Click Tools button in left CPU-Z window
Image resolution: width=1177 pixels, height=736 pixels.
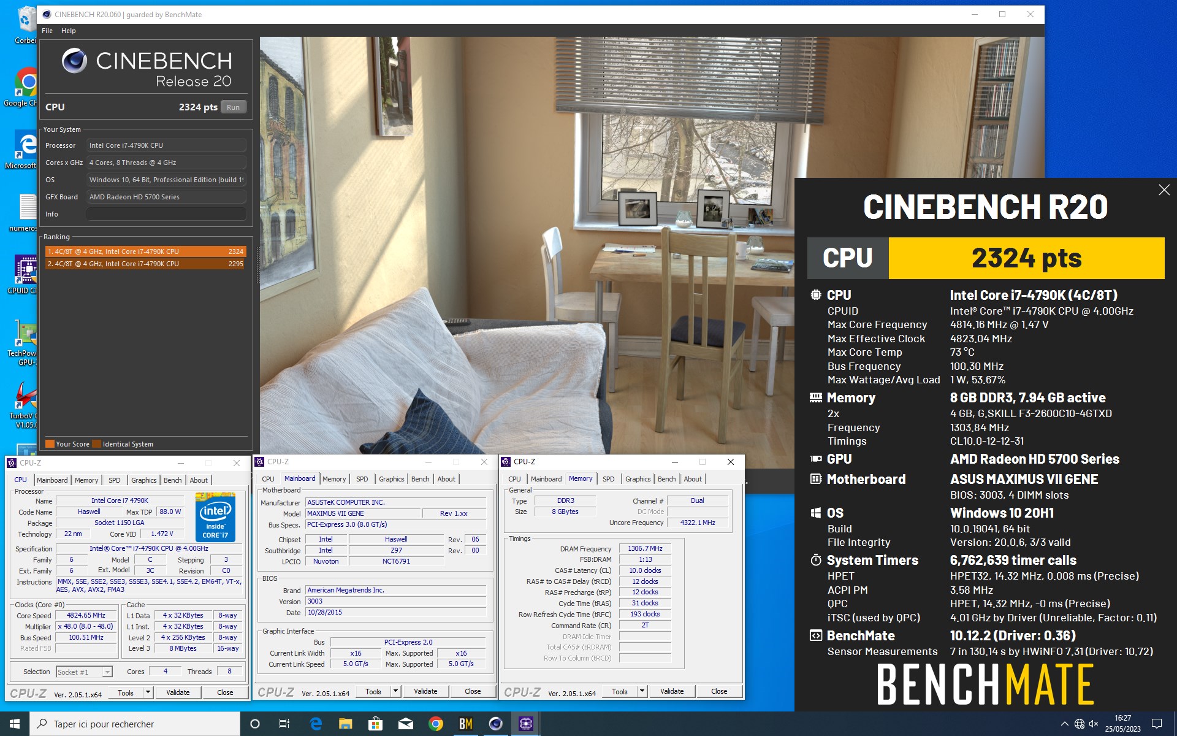(126, 692)
